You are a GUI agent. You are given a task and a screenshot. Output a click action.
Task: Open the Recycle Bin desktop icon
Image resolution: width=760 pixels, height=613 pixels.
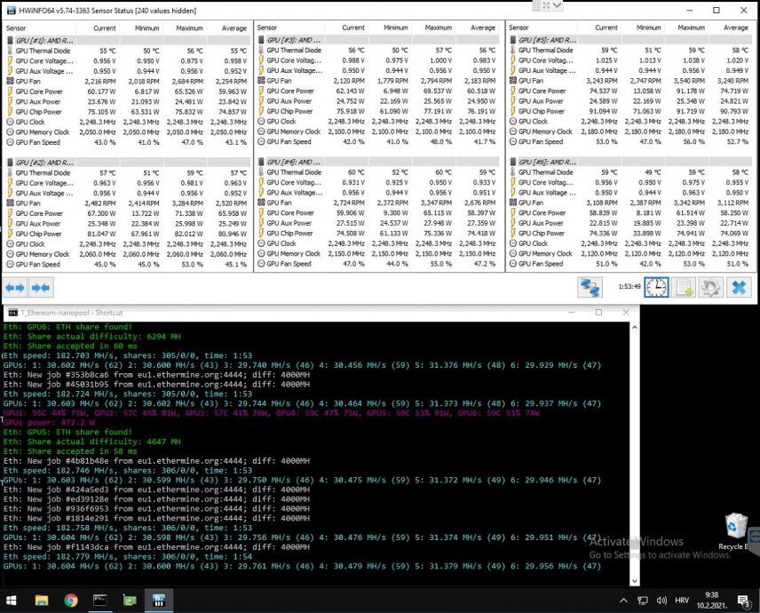735,532
